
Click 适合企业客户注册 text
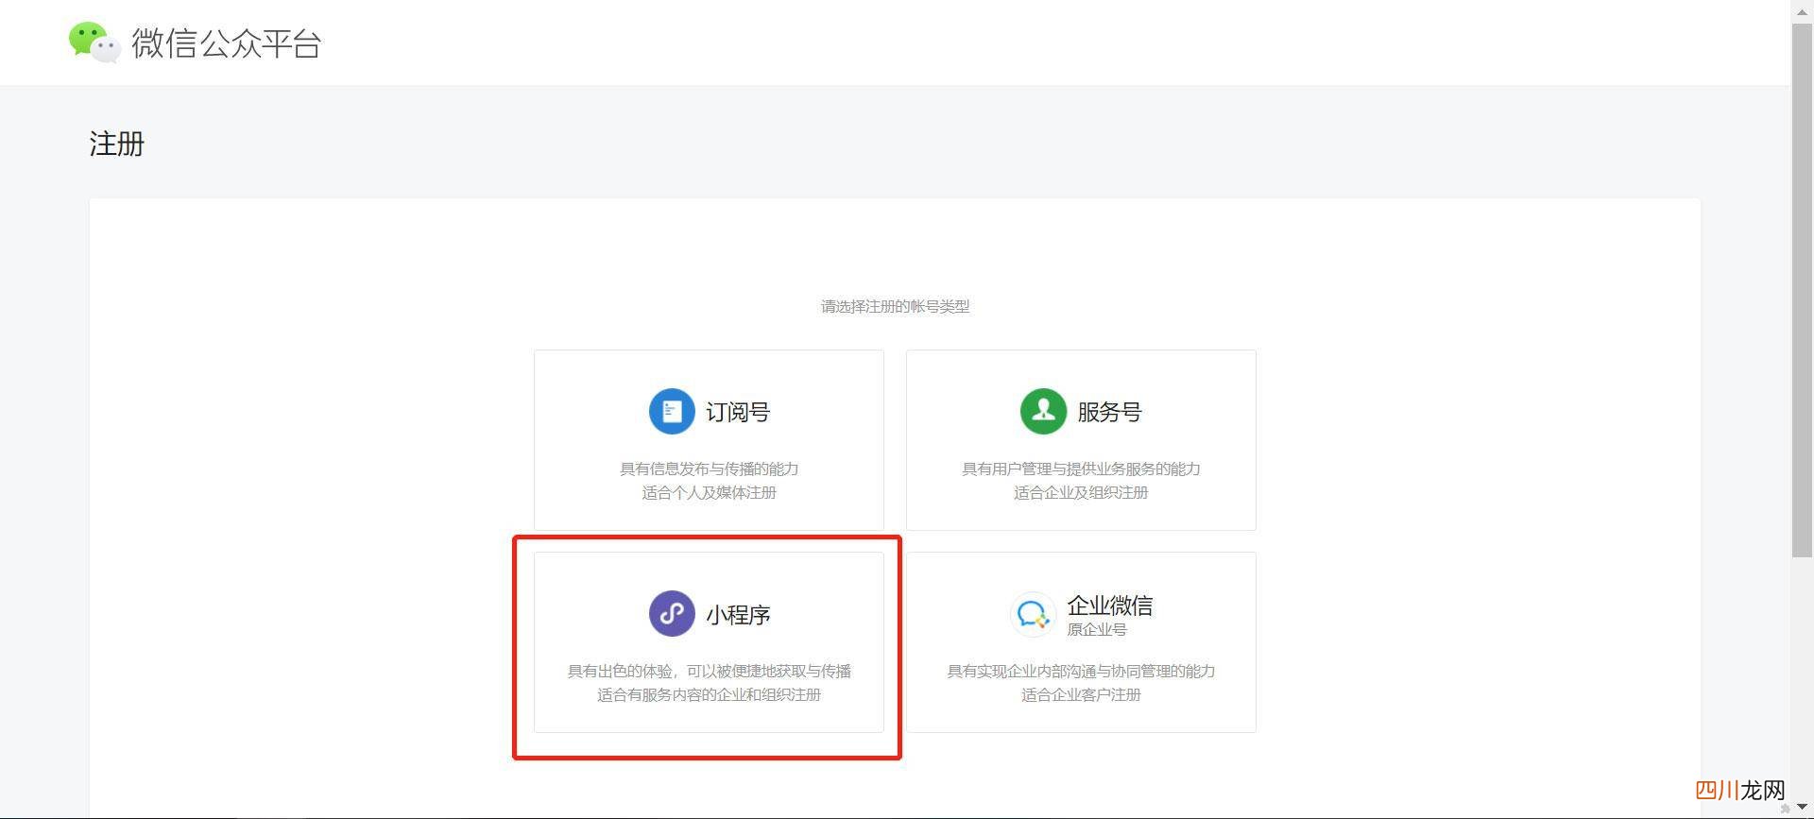pyautogui.click(x=1081, y=694)
